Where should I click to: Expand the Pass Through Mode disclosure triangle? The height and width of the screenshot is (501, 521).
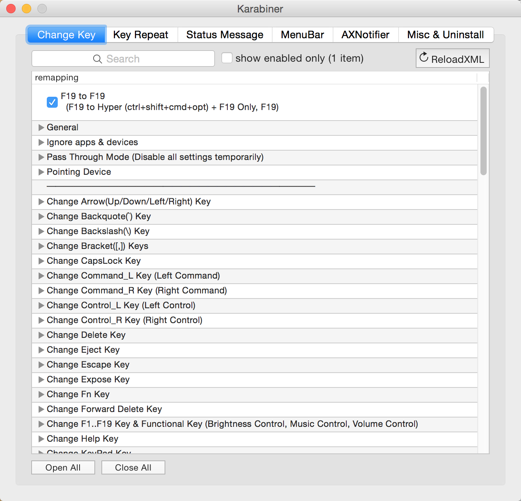coord(41,157)
